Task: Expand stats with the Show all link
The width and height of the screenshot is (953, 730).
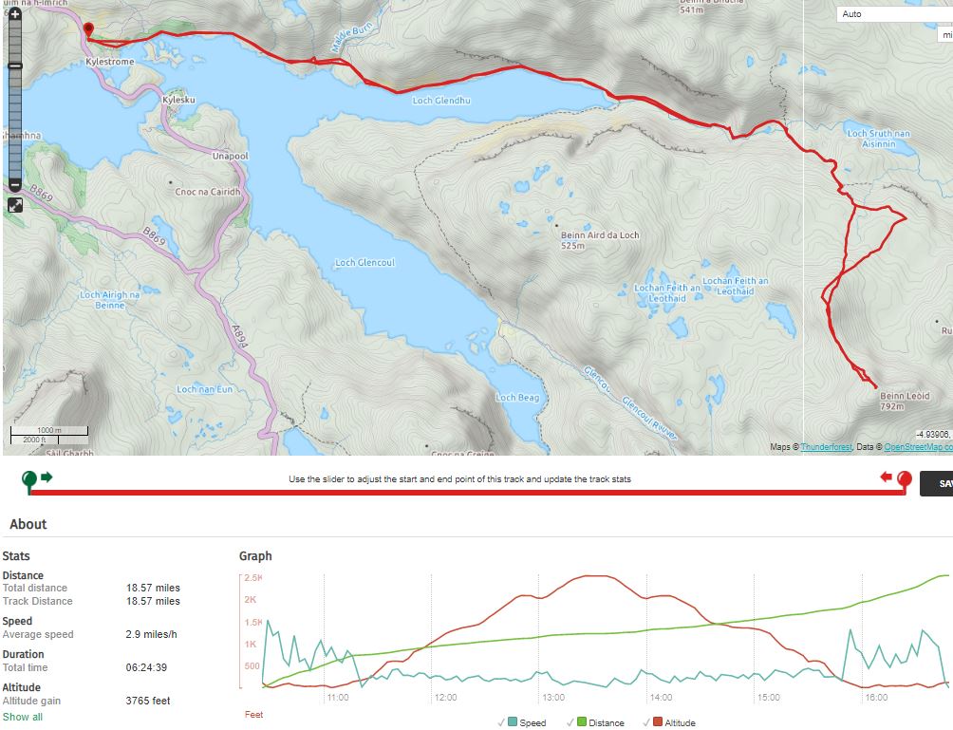Action: 22,717
